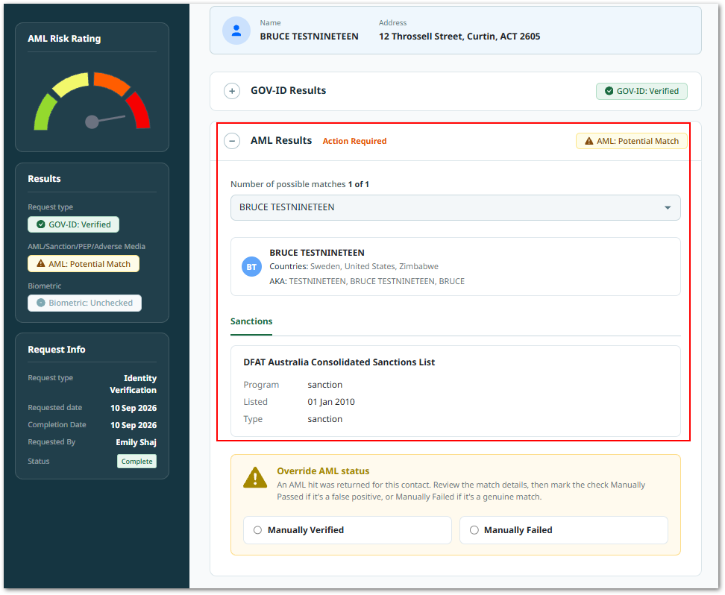
Task: Click the GOV-ID Verified badge in results header
Action: pos(641,91)
